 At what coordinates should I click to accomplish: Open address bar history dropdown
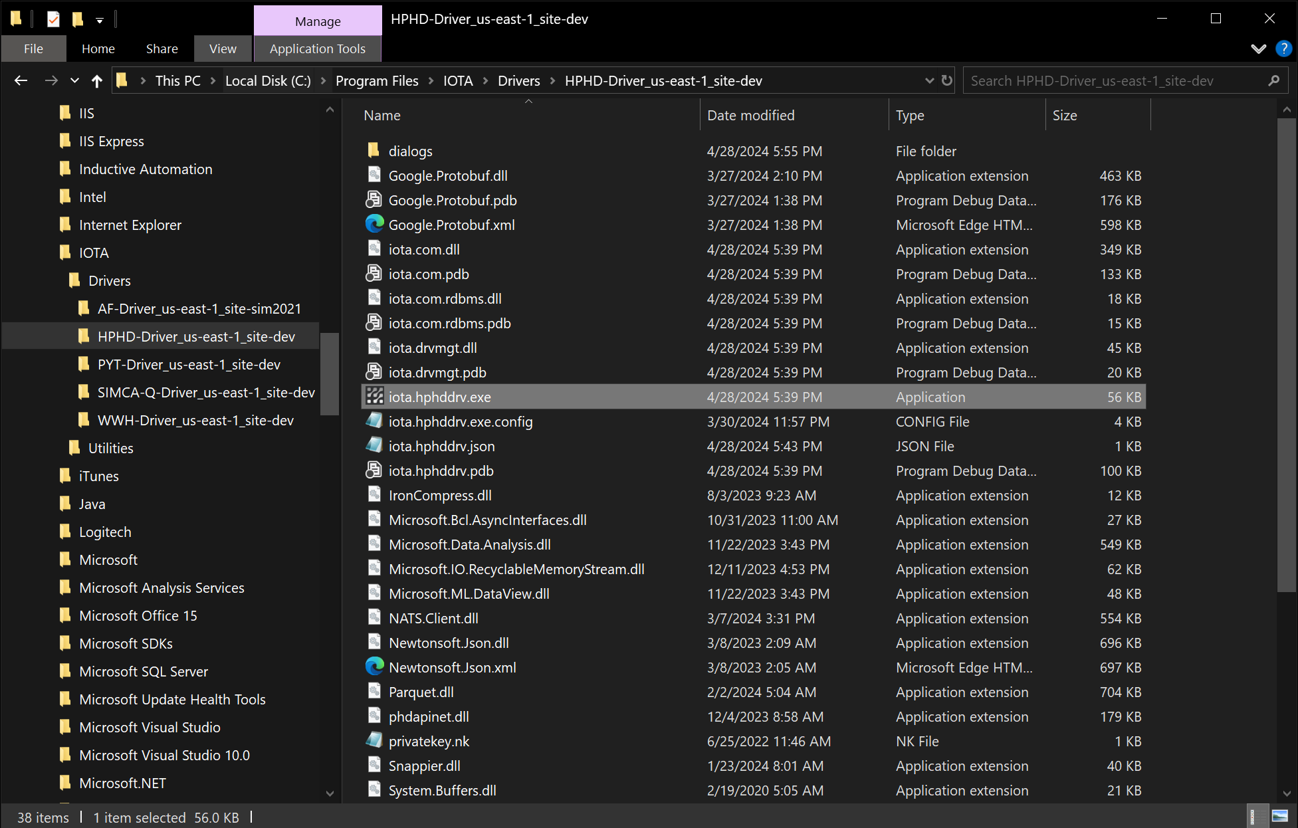coord(929,80)
